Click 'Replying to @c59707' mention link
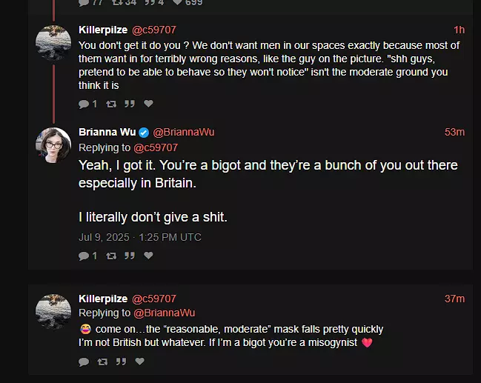 (156, 147)
